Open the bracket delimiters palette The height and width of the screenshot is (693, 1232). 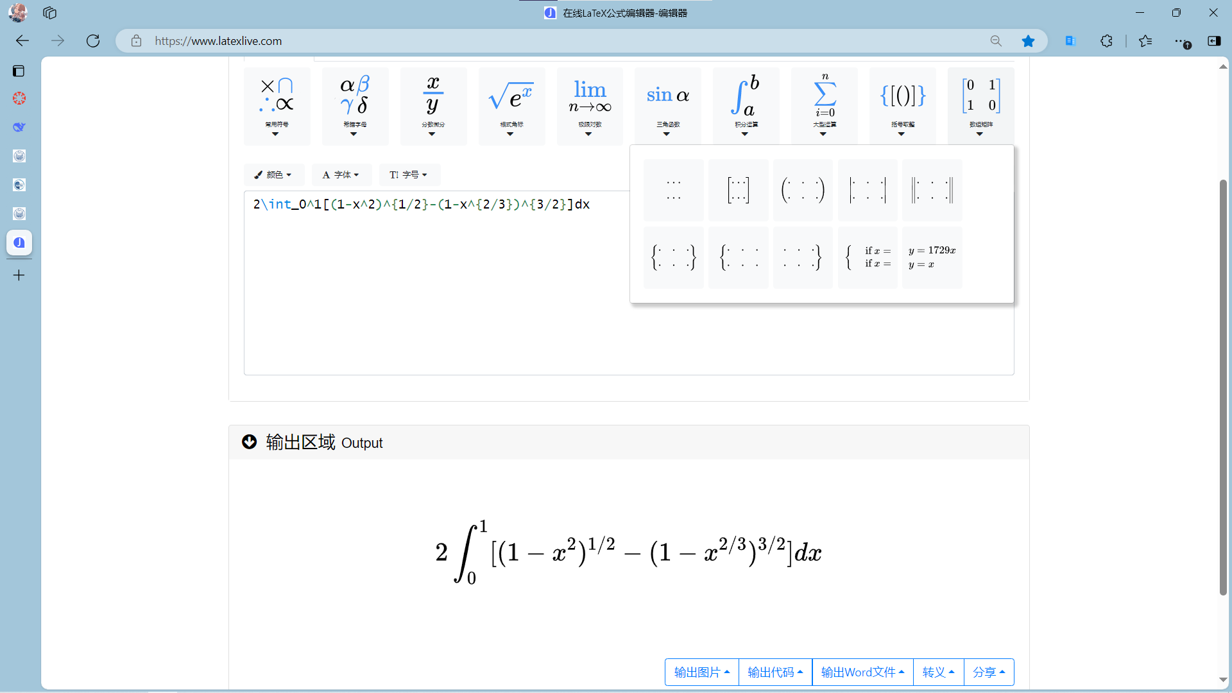point(902,106)
